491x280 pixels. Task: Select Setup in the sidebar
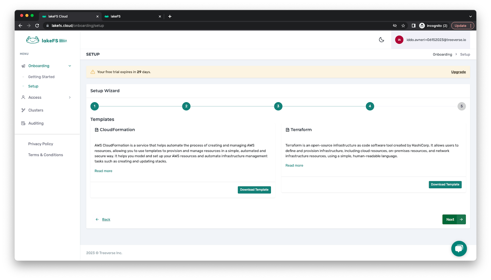tap(33, 86)
